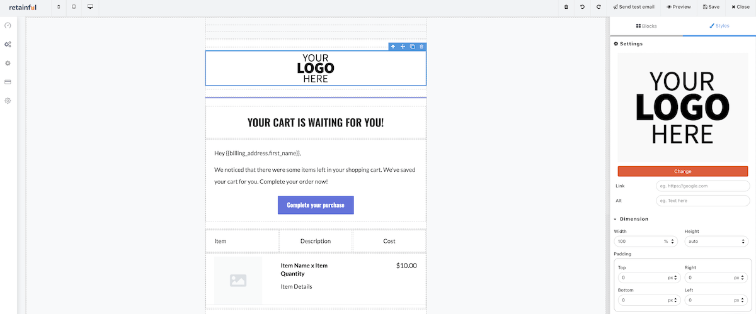This screenshot has width=756, height=314.
Task: Undo the last change
Action: [582, 7]
